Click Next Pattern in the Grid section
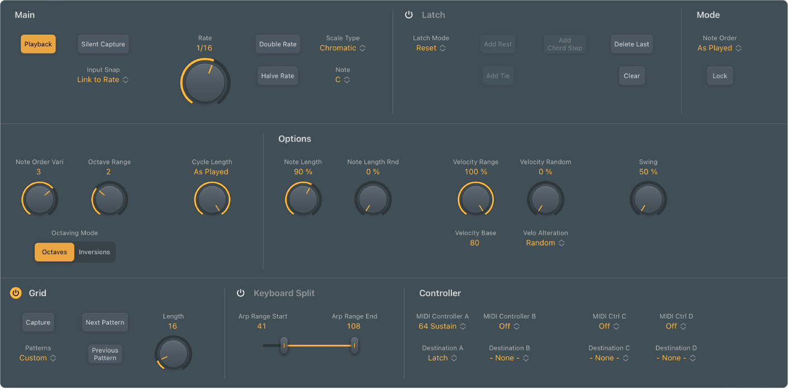Viewport: 789px width, 390px height. 104,322
